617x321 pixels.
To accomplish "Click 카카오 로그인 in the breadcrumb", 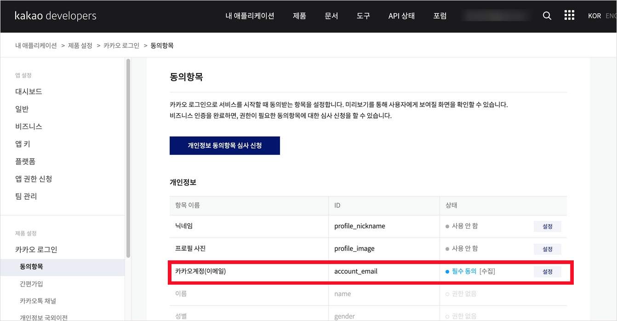I will click(x=121, y=45).
